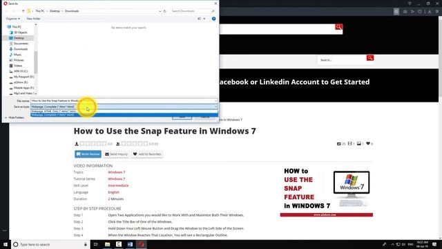Click the webpage Search... input field
Screen dimensions: 442x249
click(342, 60)
